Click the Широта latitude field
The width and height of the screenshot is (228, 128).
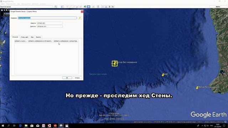(50, 23)
